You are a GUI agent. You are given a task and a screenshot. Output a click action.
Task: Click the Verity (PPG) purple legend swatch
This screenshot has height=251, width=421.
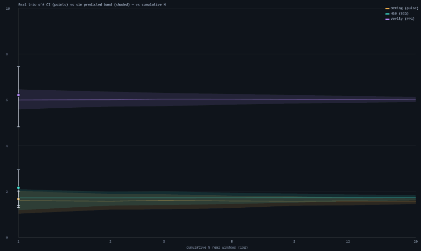pos(387,19)
